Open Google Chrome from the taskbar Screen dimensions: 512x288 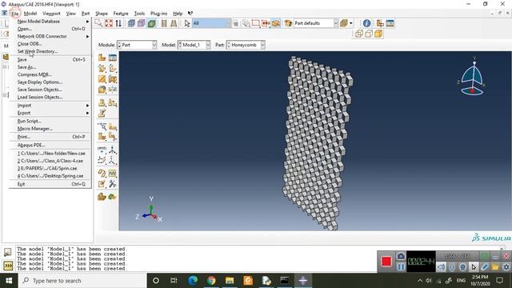tap(211, 281)
